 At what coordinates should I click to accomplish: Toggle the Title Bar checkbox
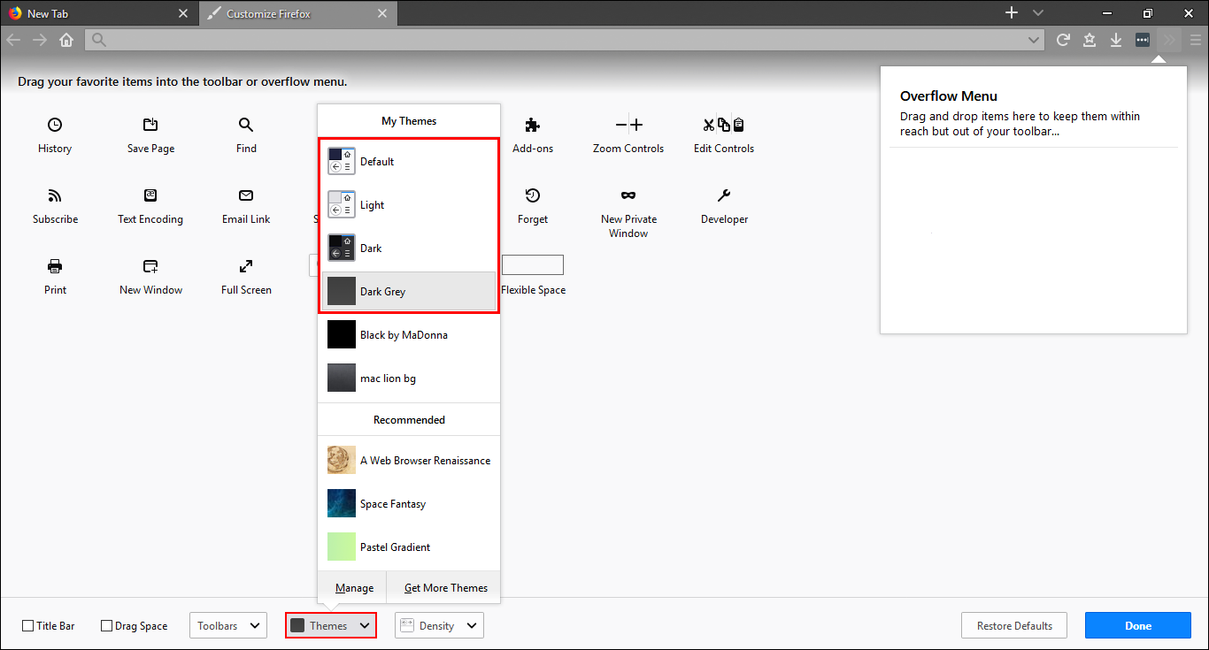[x=28, y=626]
